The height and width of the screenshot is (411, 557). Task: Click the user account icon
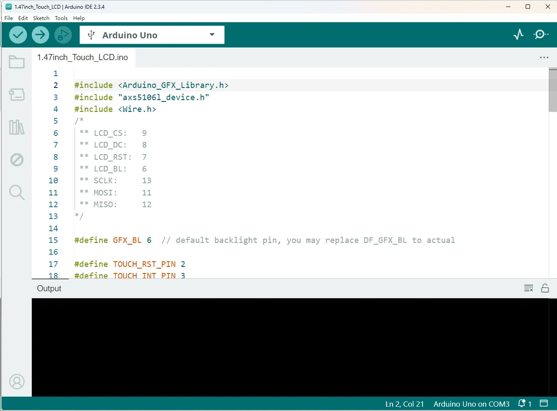pos(17,382)
